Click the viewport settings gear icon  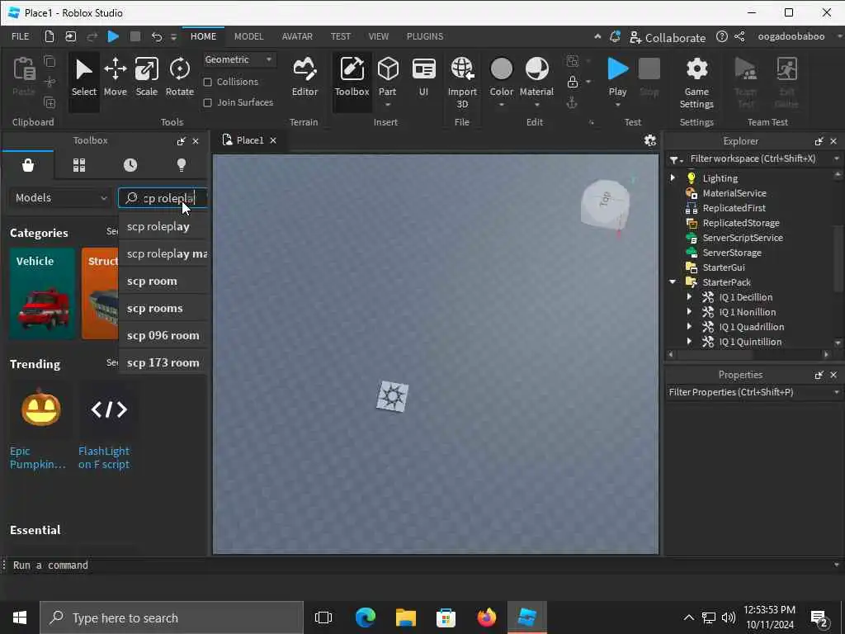click(650, 140)
